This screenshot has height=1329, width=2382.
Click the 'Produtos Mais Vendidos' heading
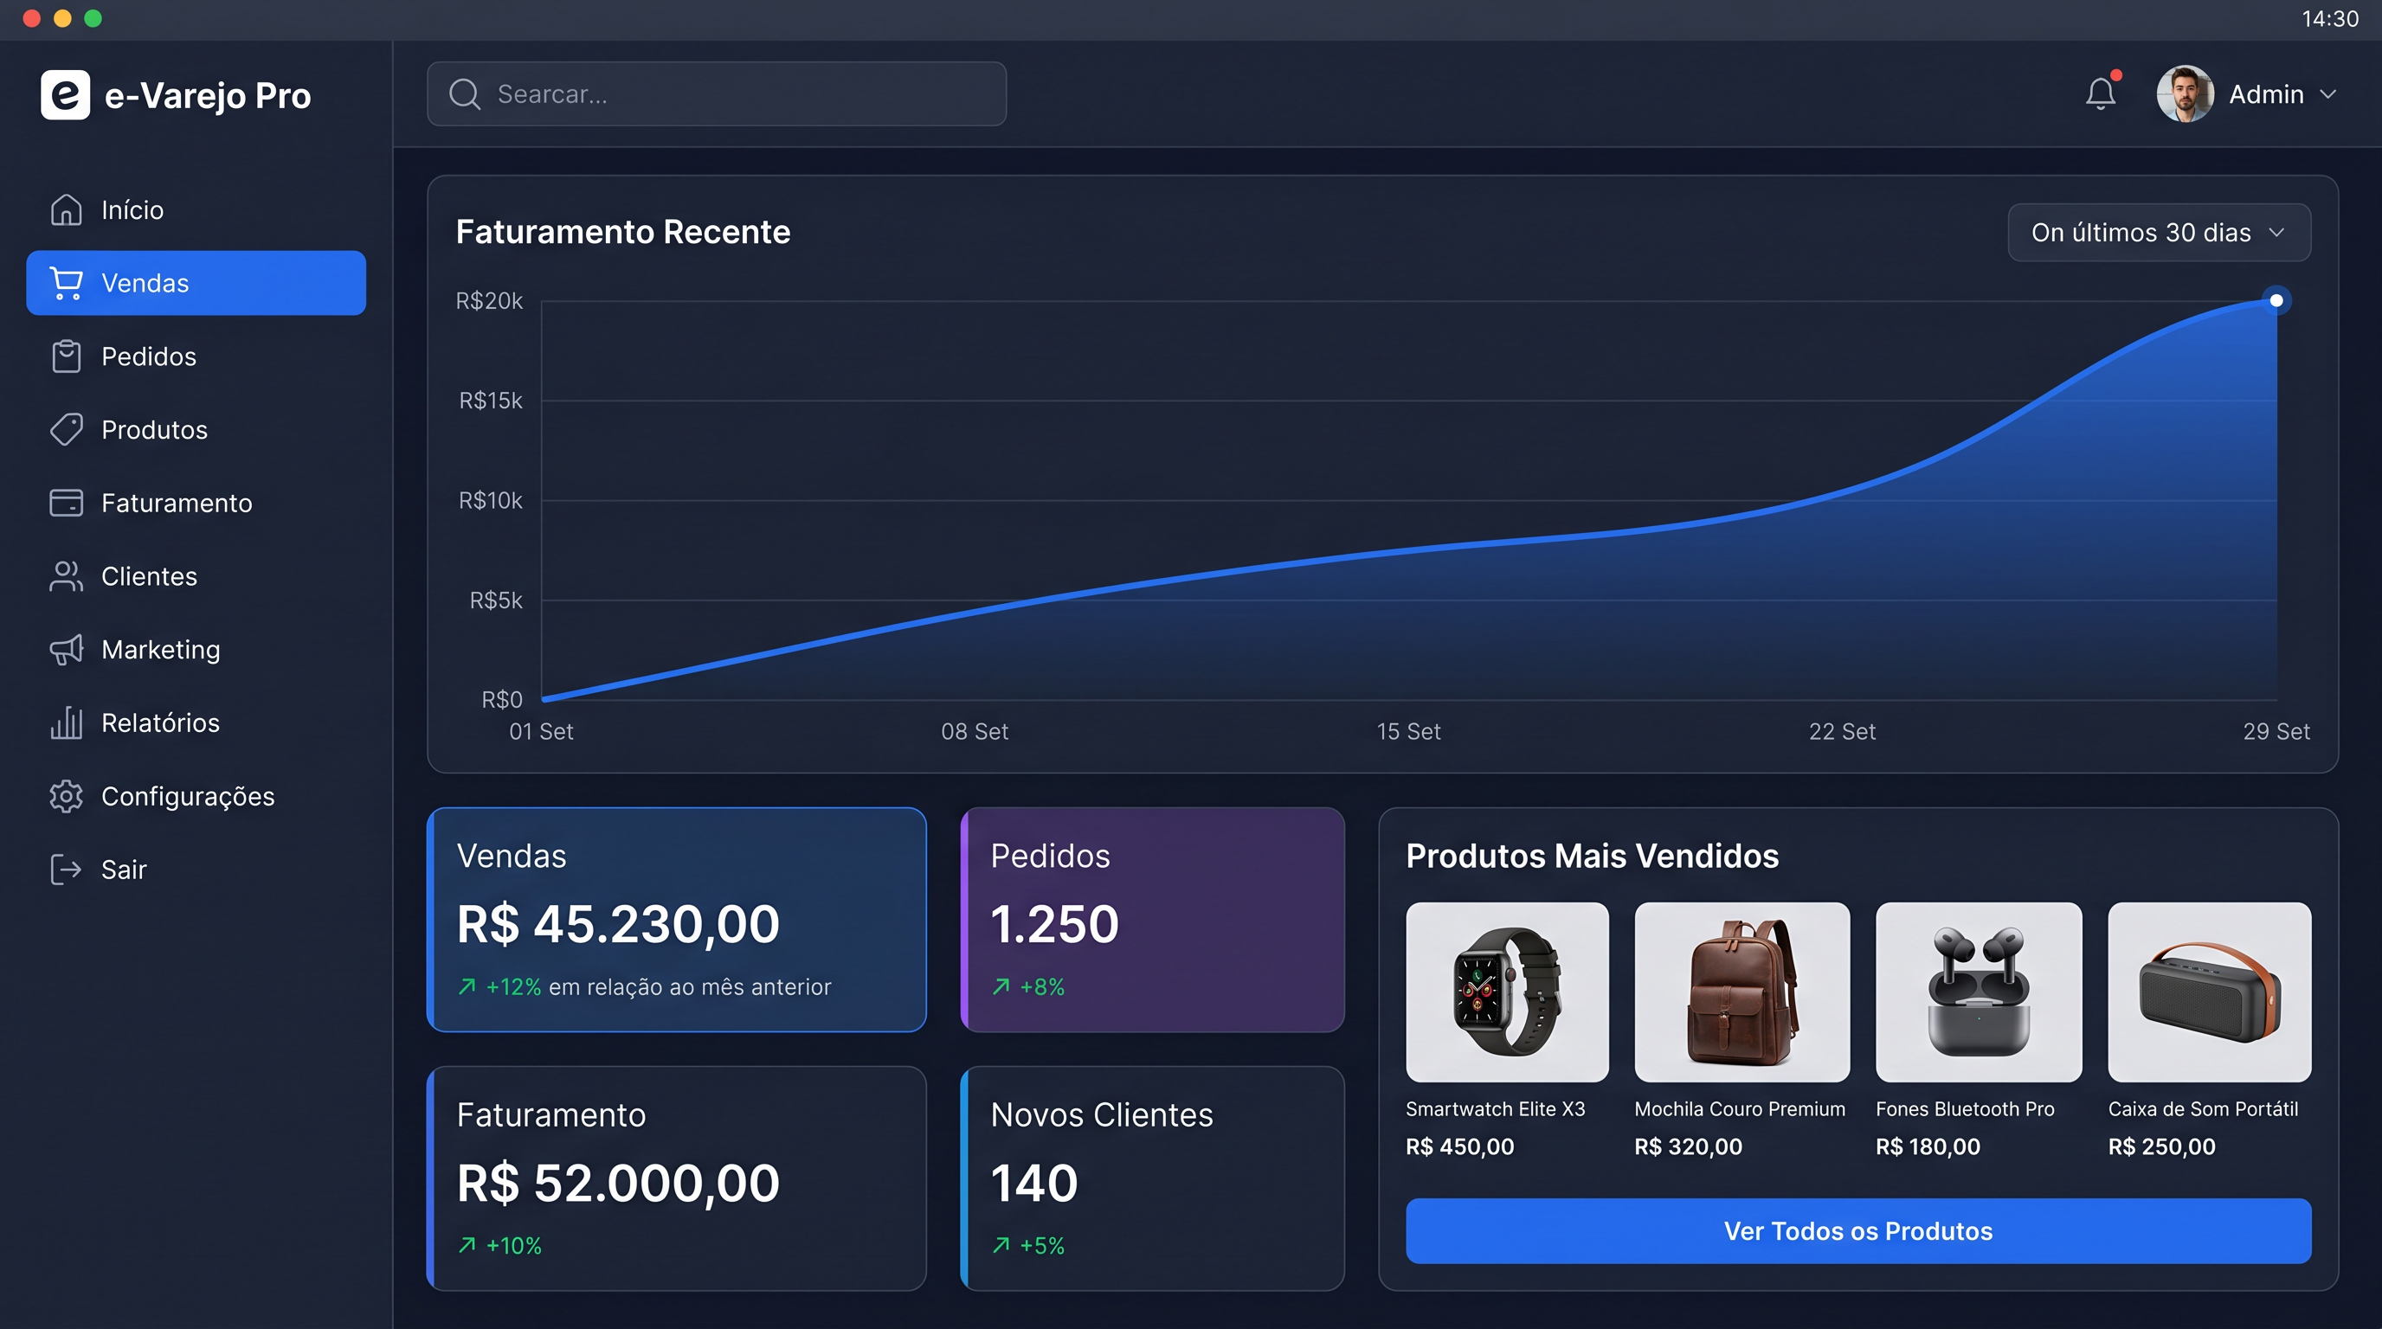(x=1593, y=855)
